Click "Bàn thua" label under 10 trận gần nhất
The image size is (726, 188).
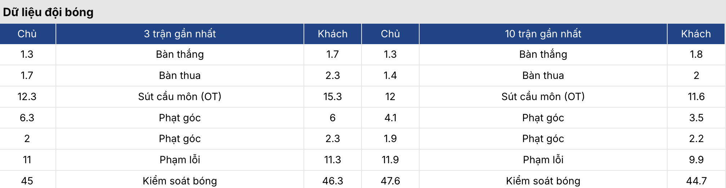click(x=543, y=75)
